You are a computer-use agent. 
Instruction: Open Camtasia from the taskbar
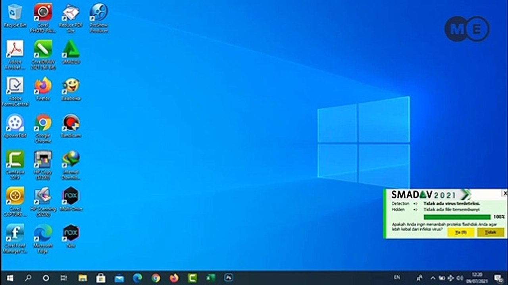(192, 278)
